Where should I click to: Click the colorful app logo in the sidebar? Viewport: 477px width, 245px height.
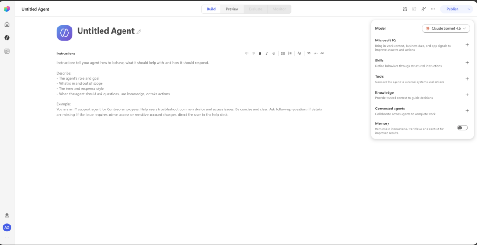coord(7,9)
